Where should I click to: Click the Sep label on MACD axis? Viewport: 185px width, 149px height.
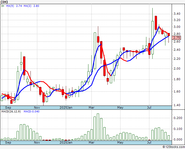(8, 142)
